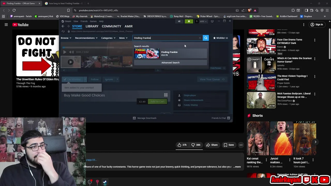Toggle Follow for Make Good Choices
331x186 pixels.
tap(94, 79)
